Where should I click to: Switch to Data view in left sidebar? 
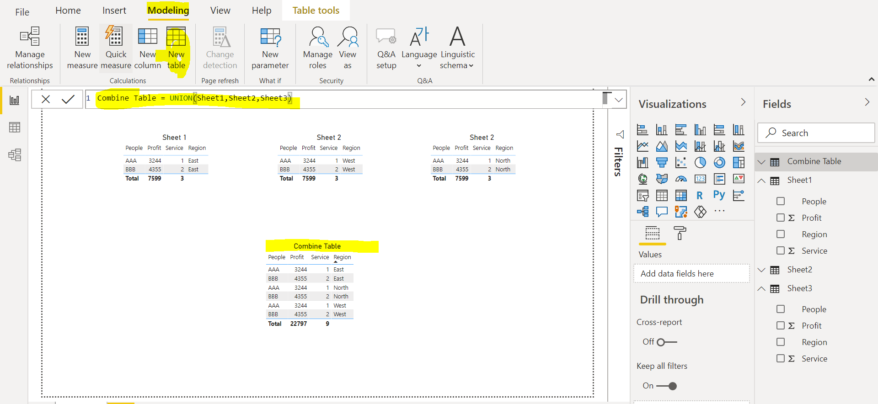[15, 128]
